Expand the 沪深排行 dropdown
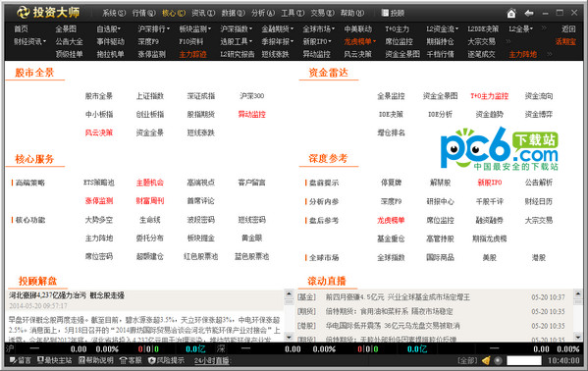This screenshot has width=588, height=371. pyautogui.click(x=168, y=28)
